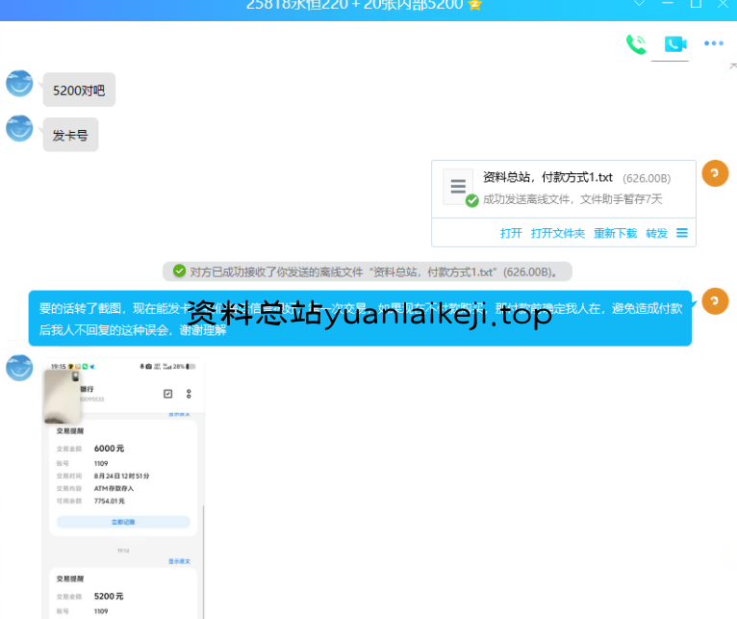The width and height of the screenshot is (737, 619).
Task: Click "打开" to open the sent file
Action: (x=511, y=233)
